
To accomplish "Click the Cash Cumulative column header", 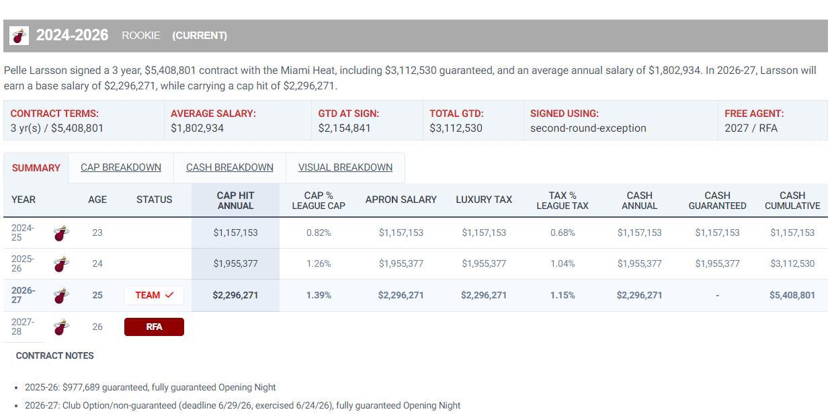I will pyautogui.click(x=792, y=200).
